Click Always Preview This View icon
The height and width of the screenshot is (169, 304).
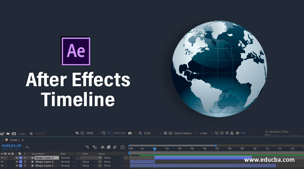(x=77, y=133)
